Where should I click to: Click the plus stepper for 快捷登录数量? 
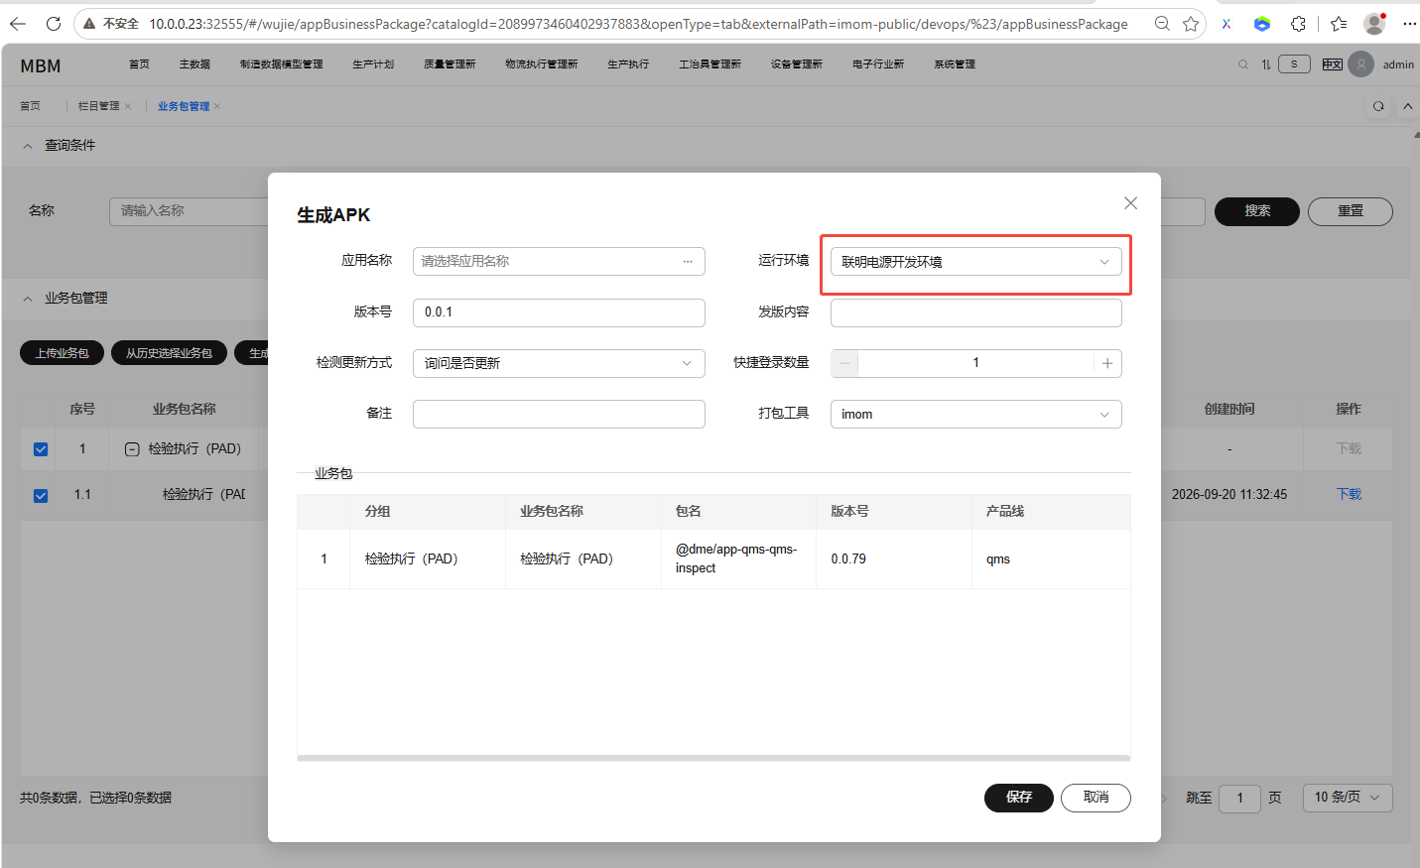[1107, 363]
